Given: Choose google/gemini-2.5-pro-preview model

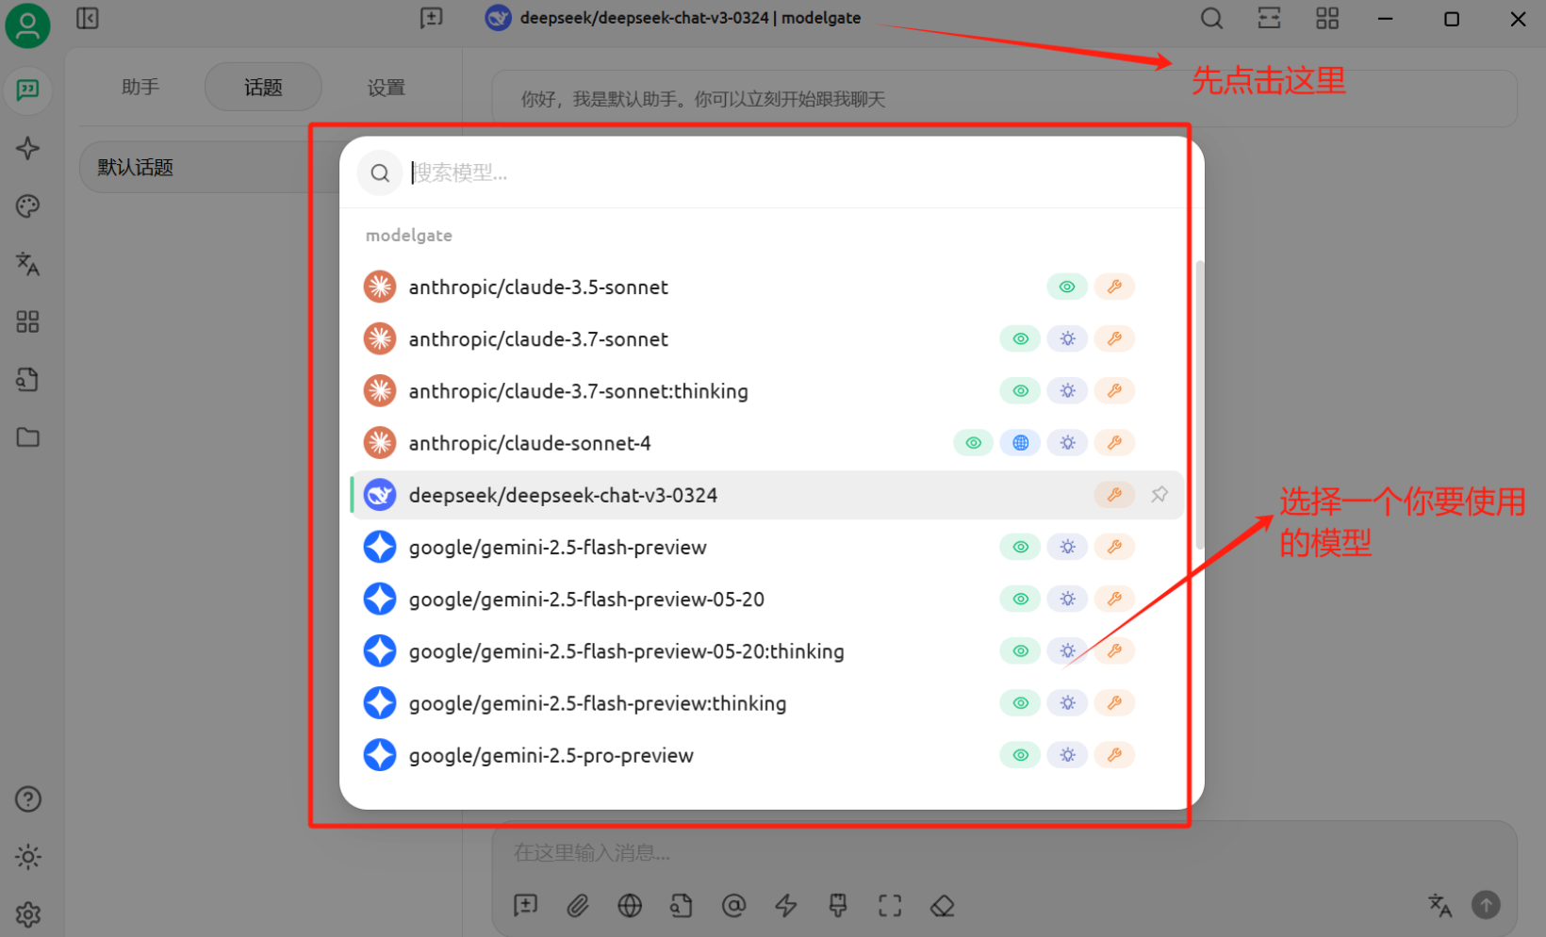Looking at the screenshot, I should (551, 755).
